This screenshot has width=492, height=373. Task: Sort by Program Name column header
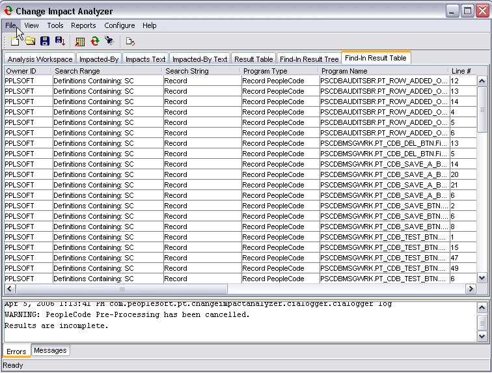[385, 71]
